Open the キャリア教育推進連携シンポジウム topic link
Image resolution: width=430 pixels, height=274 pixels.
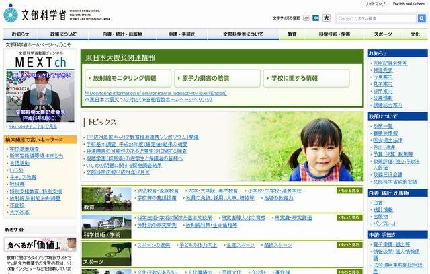(x=142, y=137)
